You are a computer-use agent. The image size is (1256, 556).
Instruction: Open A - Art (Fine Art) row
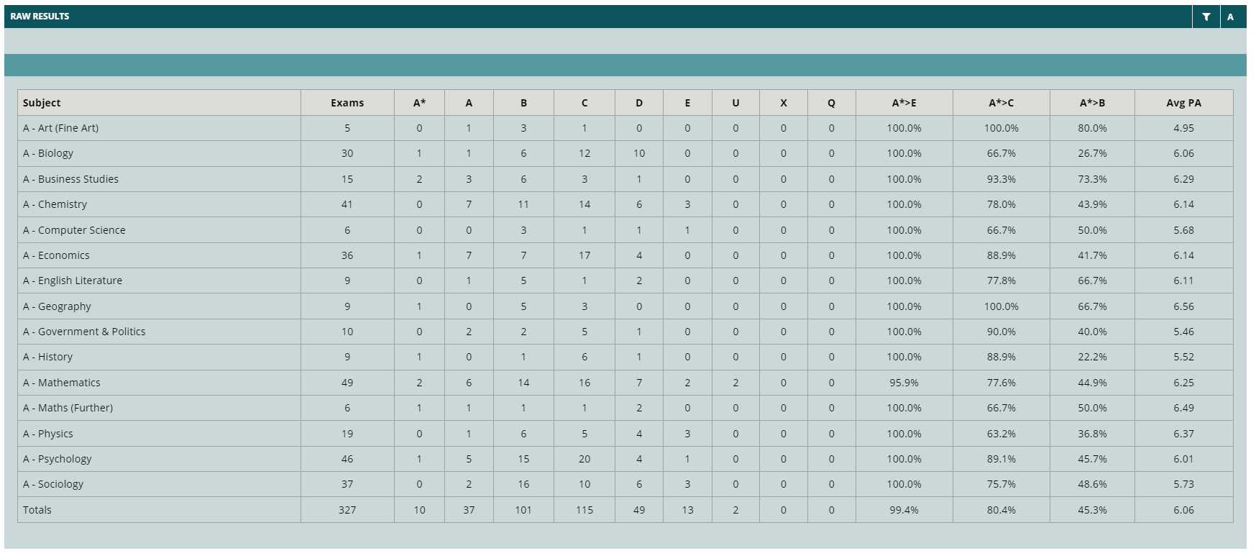(x=625, y=128)
